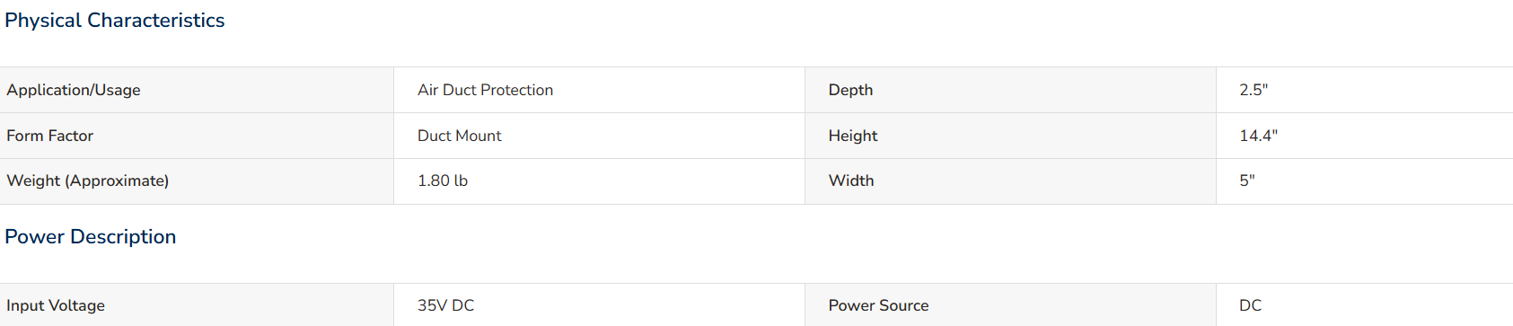Click the Power Description heading
The width and height of the screenshot is (1513, 326).
(x=91, y=236)
